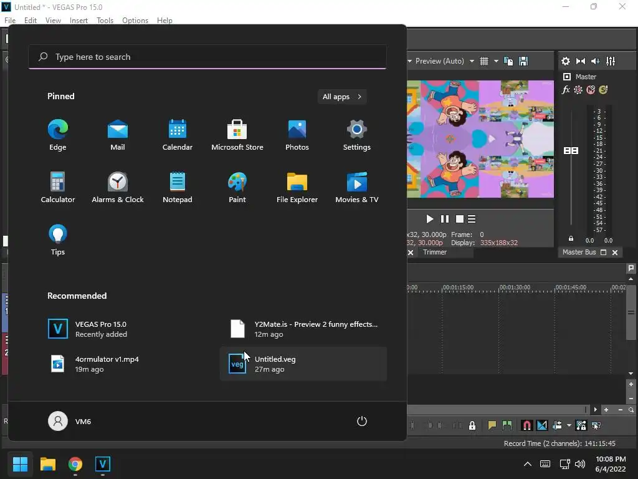638x479 pixels.
Task: Launch the Calendar app
Action: (178, 135)
